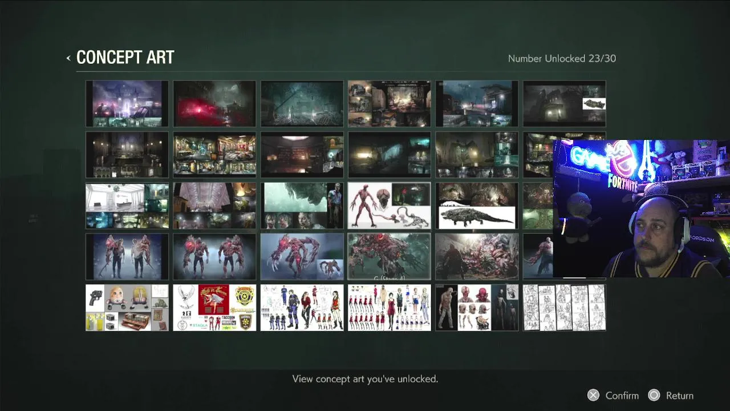Open the highlighted G (Stage 4) artwork
Screen dimensions: 730x411
(390, 257)
